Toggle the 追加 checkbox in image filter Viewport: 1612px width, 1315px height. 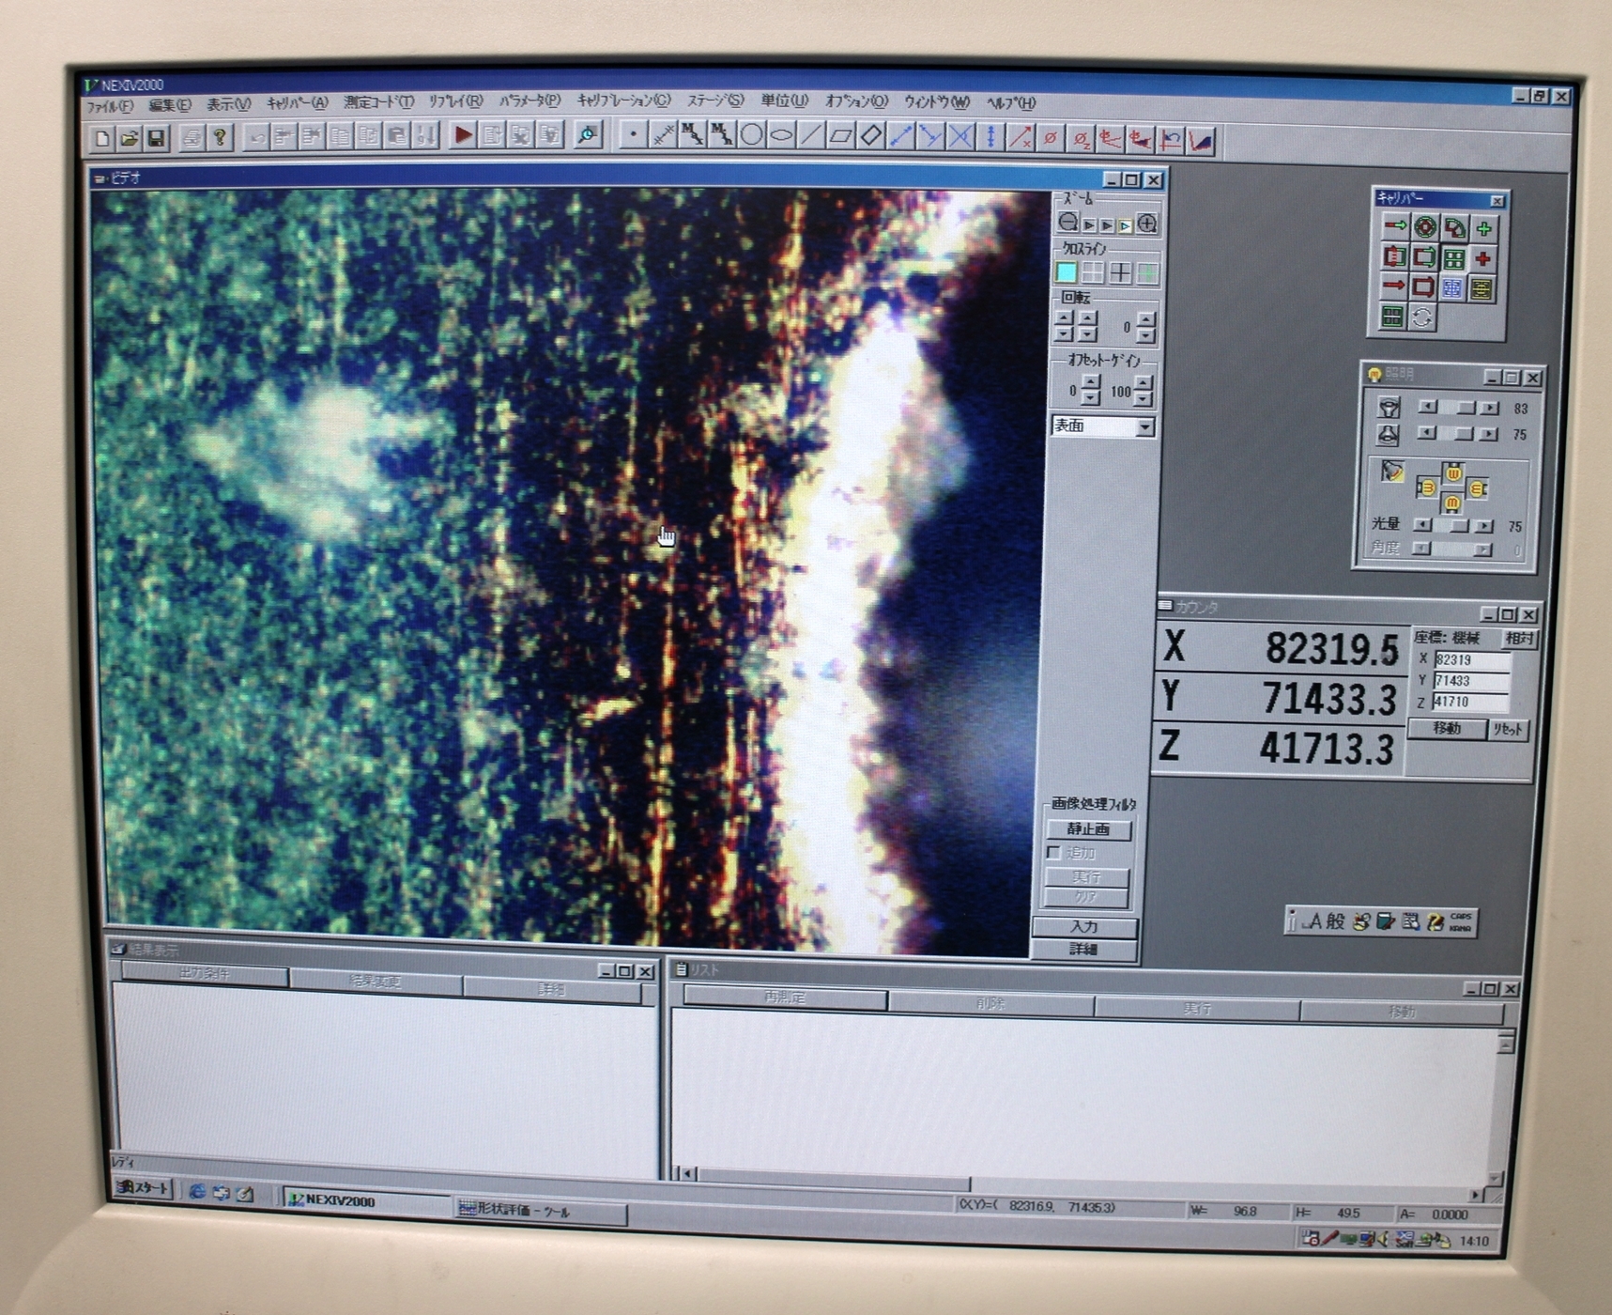pyautogui.click(x=1053, y=853)
